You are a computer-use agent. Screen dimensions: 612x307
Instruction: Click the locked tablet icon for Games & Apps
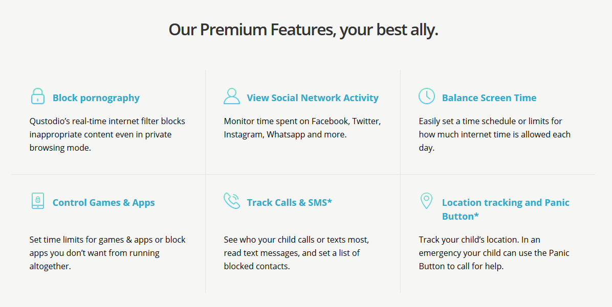38,201
